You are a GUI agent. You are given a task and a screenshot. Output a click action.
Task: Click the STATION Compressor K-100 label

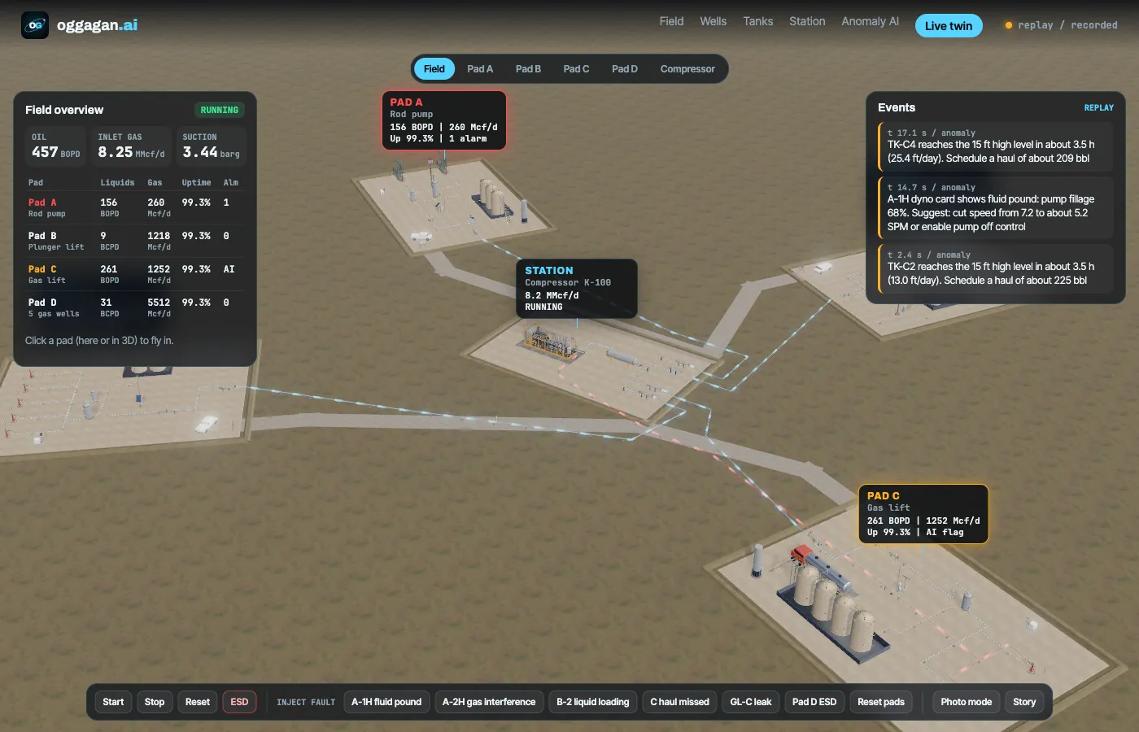[x=577, y=289]
